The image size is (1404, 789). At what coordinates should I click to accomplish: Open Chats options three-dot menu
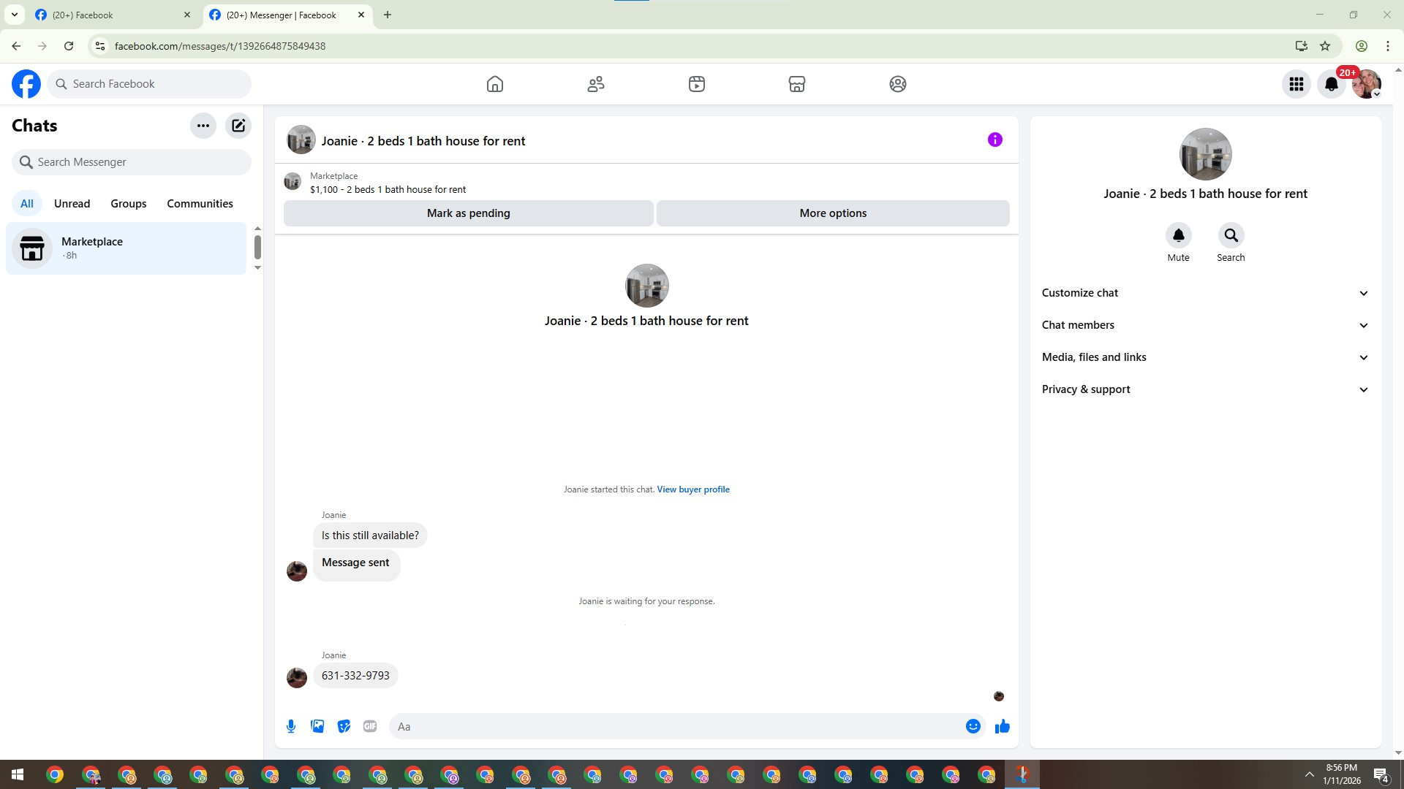(x=203, y=126)
